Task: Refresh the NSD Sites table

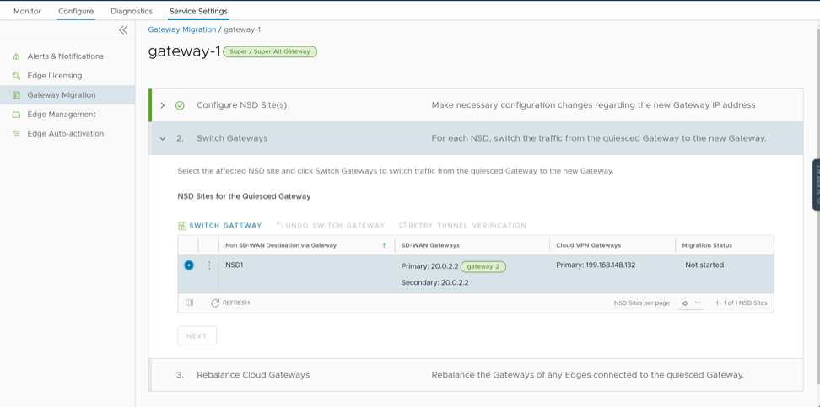Action: point(230,303)
